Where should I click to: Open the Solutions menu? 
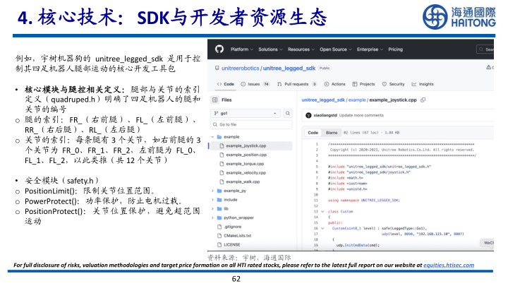(x=270, y=49)
